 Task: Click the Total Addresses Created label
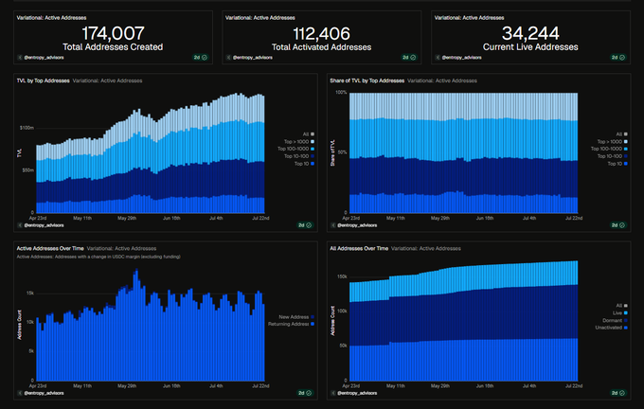click(x=113, y=47)
